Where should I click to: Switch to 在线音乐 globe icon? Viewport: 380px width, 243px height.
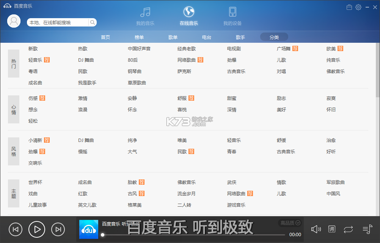[x=189, y=12]
